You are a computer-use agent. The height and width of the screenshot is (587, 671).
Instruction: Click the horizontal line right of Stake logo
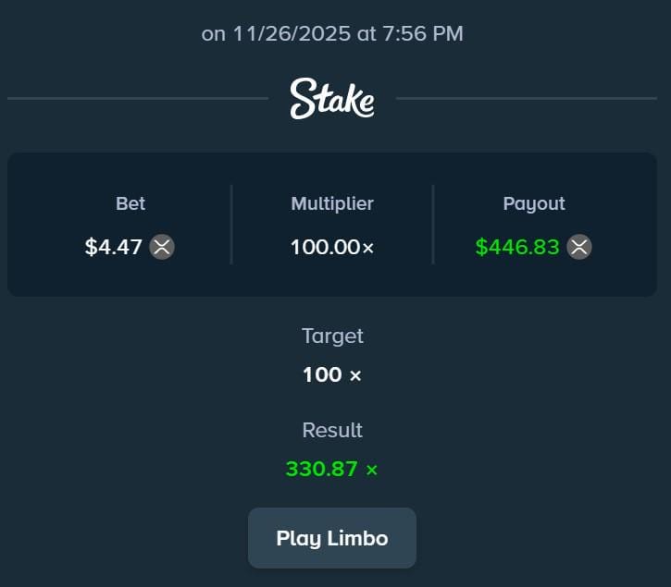(529, 98)
